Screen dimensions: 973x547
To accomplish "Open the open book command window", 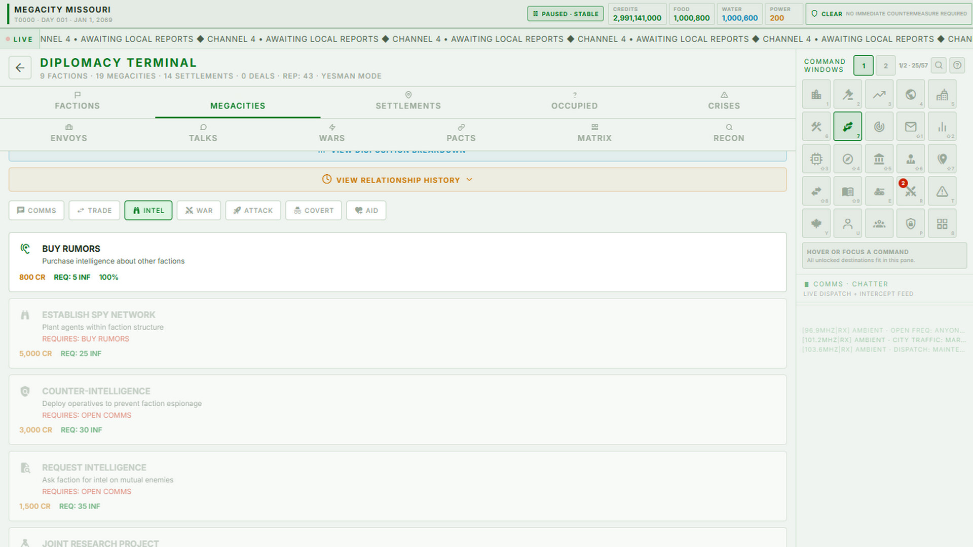I will (847, 191).
